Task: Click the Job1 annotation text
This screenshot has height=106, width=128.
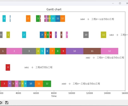Action: (38, 67)
